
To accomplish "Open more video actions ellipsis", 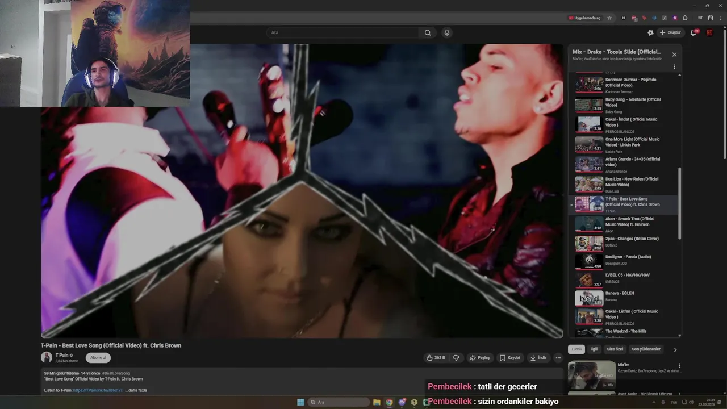I will click(558, 358).
